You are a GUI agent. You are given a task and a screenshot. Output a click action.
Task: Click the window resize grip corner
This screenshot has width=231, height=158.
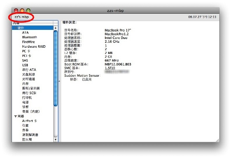coord(217,140)
